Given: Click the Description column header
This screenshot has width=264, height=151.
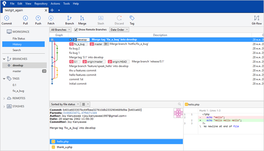Looking at the screenshot, I should tap(160, 35).
